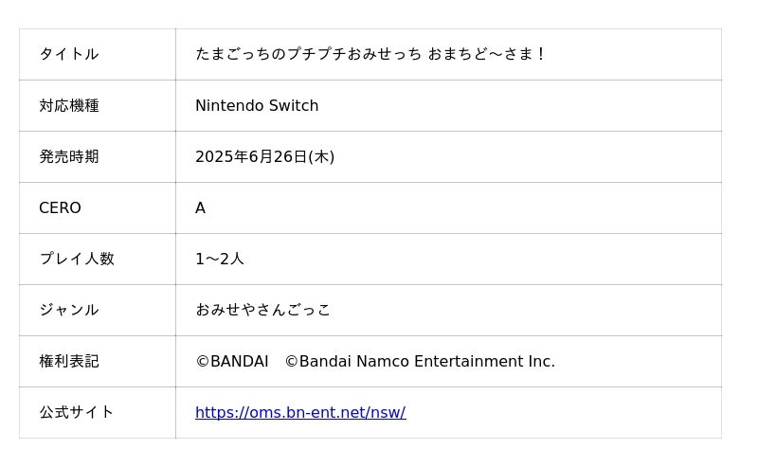
Task: Click the year 2025年 in the release date
Action: [222, 156]
